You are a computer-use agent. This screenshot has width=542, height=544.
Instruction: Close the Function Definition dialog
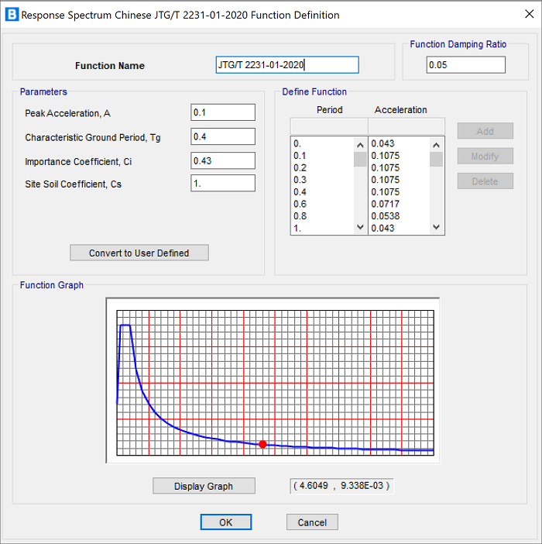click(529, 14)
